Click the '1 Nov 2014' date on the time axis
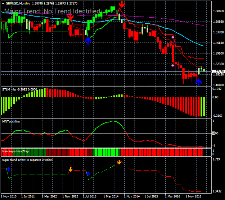This screenshot has width=225, height=200. click(132, 196)
